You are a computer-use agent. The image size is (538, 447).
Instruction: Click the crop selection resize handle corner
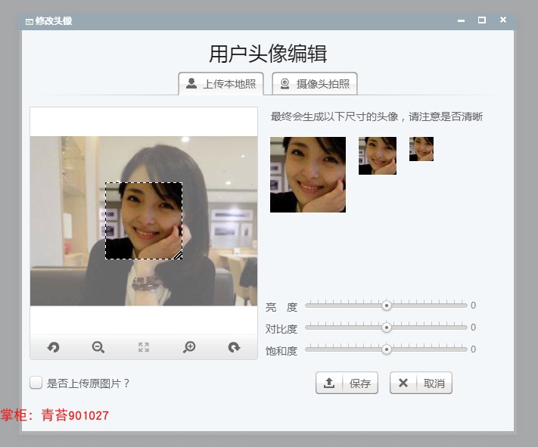(179, 255)
